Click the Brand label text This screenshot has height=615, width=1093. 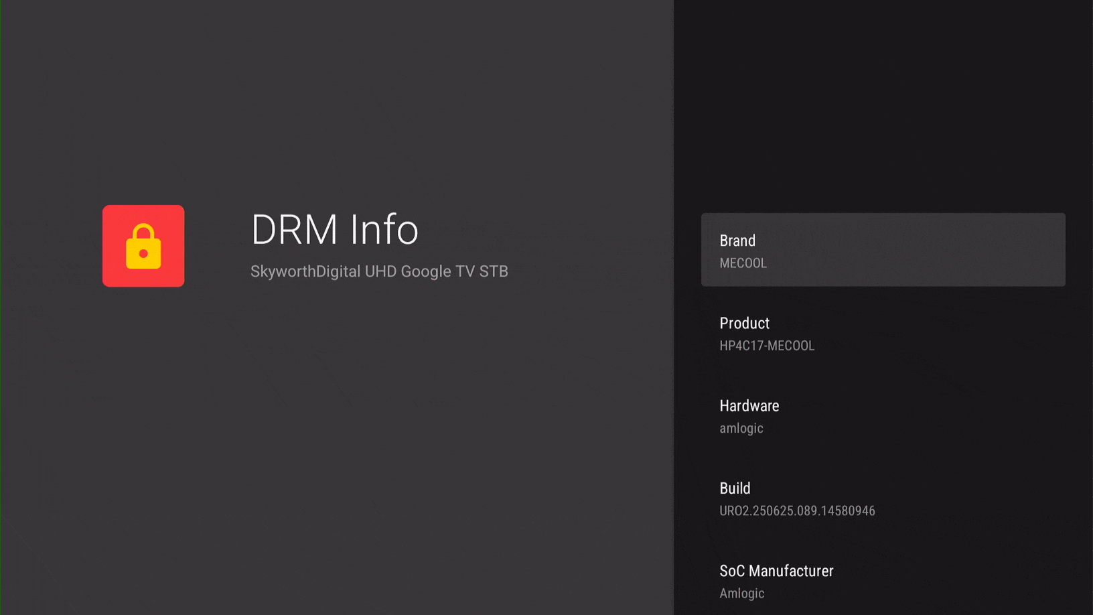[737, 241]
